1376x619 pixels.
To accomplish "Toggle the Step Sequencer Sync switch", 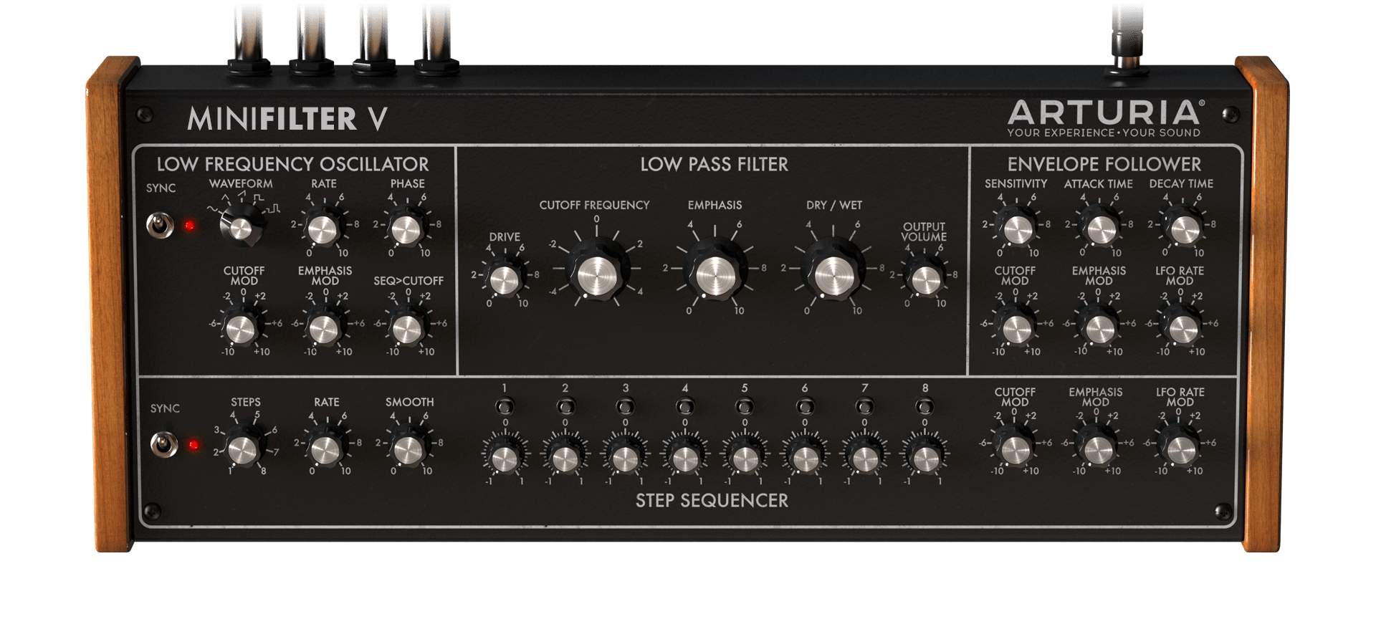I will [x=163, y=445].
